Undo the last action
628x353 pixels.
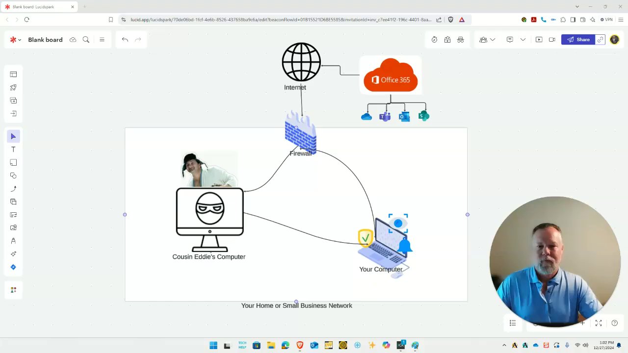[125, 40]
